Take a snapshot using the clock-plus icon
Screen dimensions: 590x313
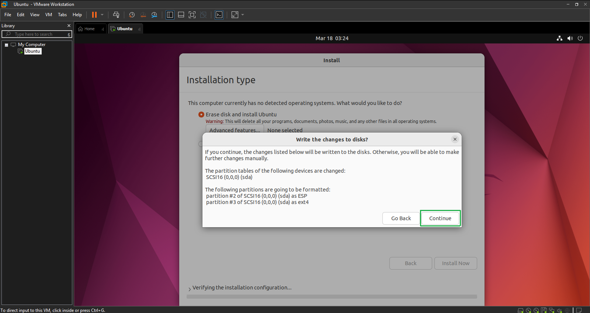pos(132,15)
